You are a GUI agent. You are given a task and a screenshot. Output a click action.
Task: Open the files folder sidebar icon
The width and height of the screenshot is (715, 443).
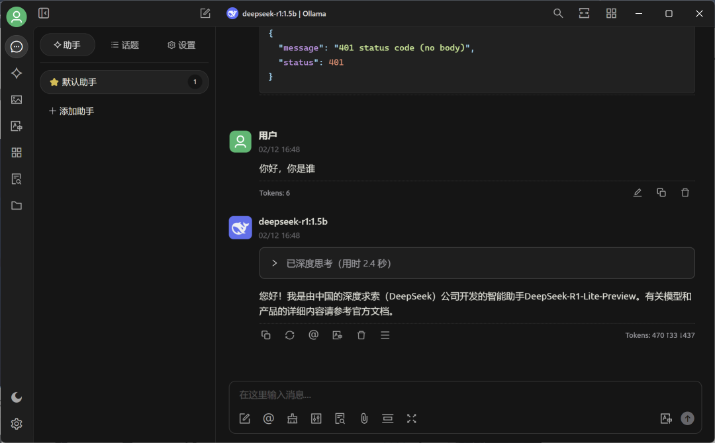pos(17,206)
